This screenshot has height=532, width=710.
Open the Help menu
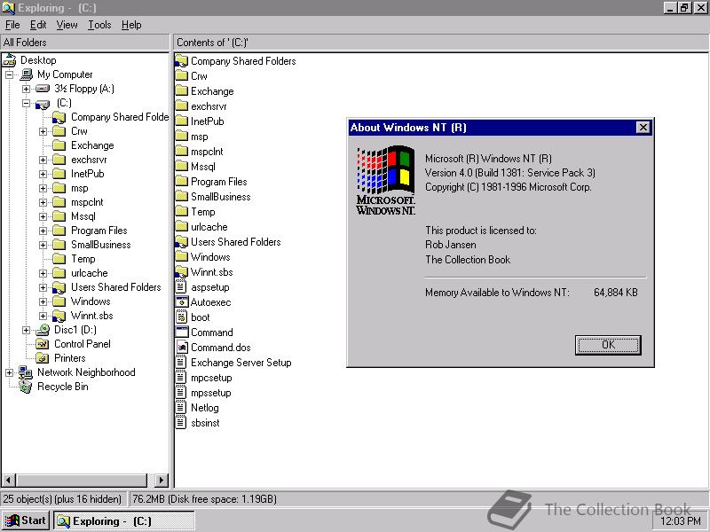click(x=131, y=25)
